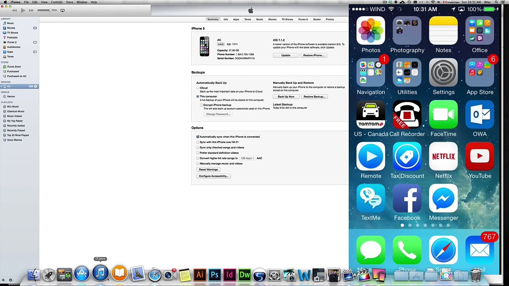
Task: Open the Controls menu
Action: pos(56,2)
